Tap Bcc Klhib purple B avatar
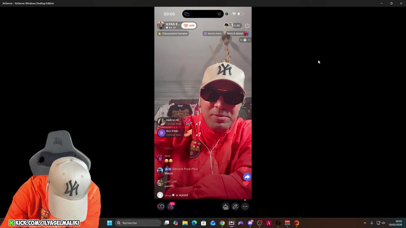 click(161, 133)
